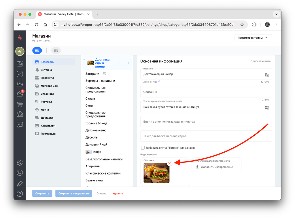Click the red Удалить link
The image size is (295, 218).
point(118,193)
